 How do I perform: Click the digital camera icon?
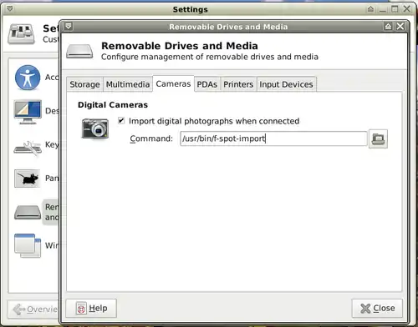(95, 128)
